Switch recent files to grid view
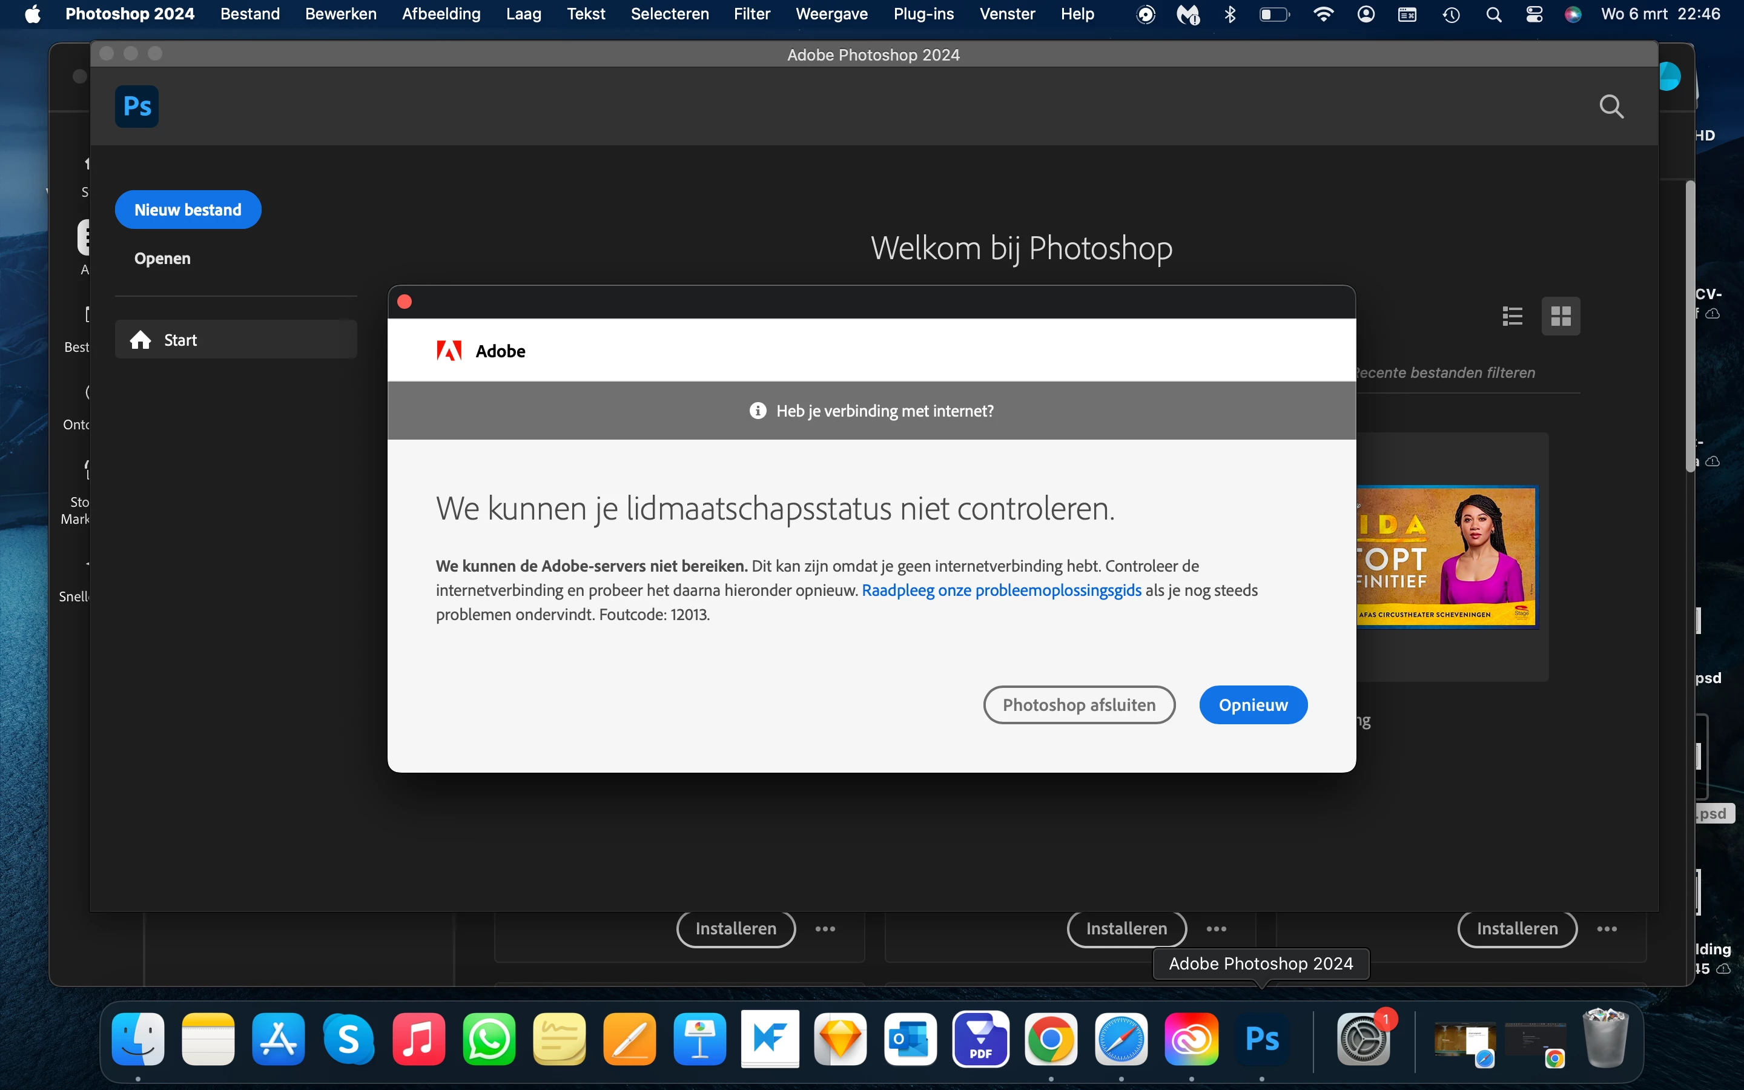Screen dimensions: 1744x1090 click(x=1561, y=315)
